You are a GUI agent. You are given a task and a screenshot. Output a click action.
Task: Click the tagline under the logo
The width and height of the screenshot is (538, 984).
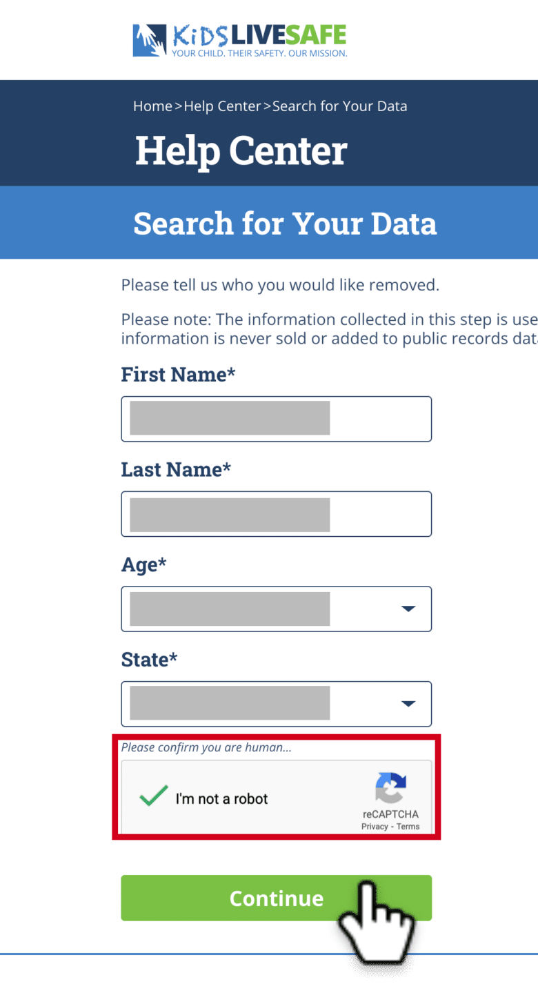tap(258, 53)
